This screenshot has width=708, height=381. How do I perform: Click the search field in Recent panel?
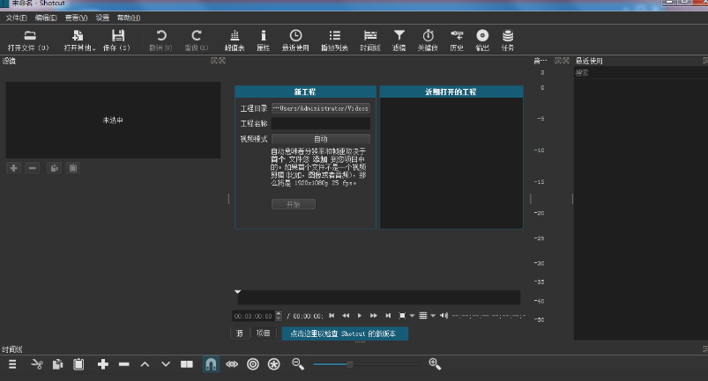click(x=641, y=72)
